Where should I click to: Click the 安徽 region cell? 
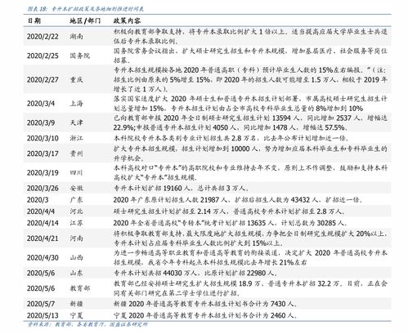coord(77,188)
